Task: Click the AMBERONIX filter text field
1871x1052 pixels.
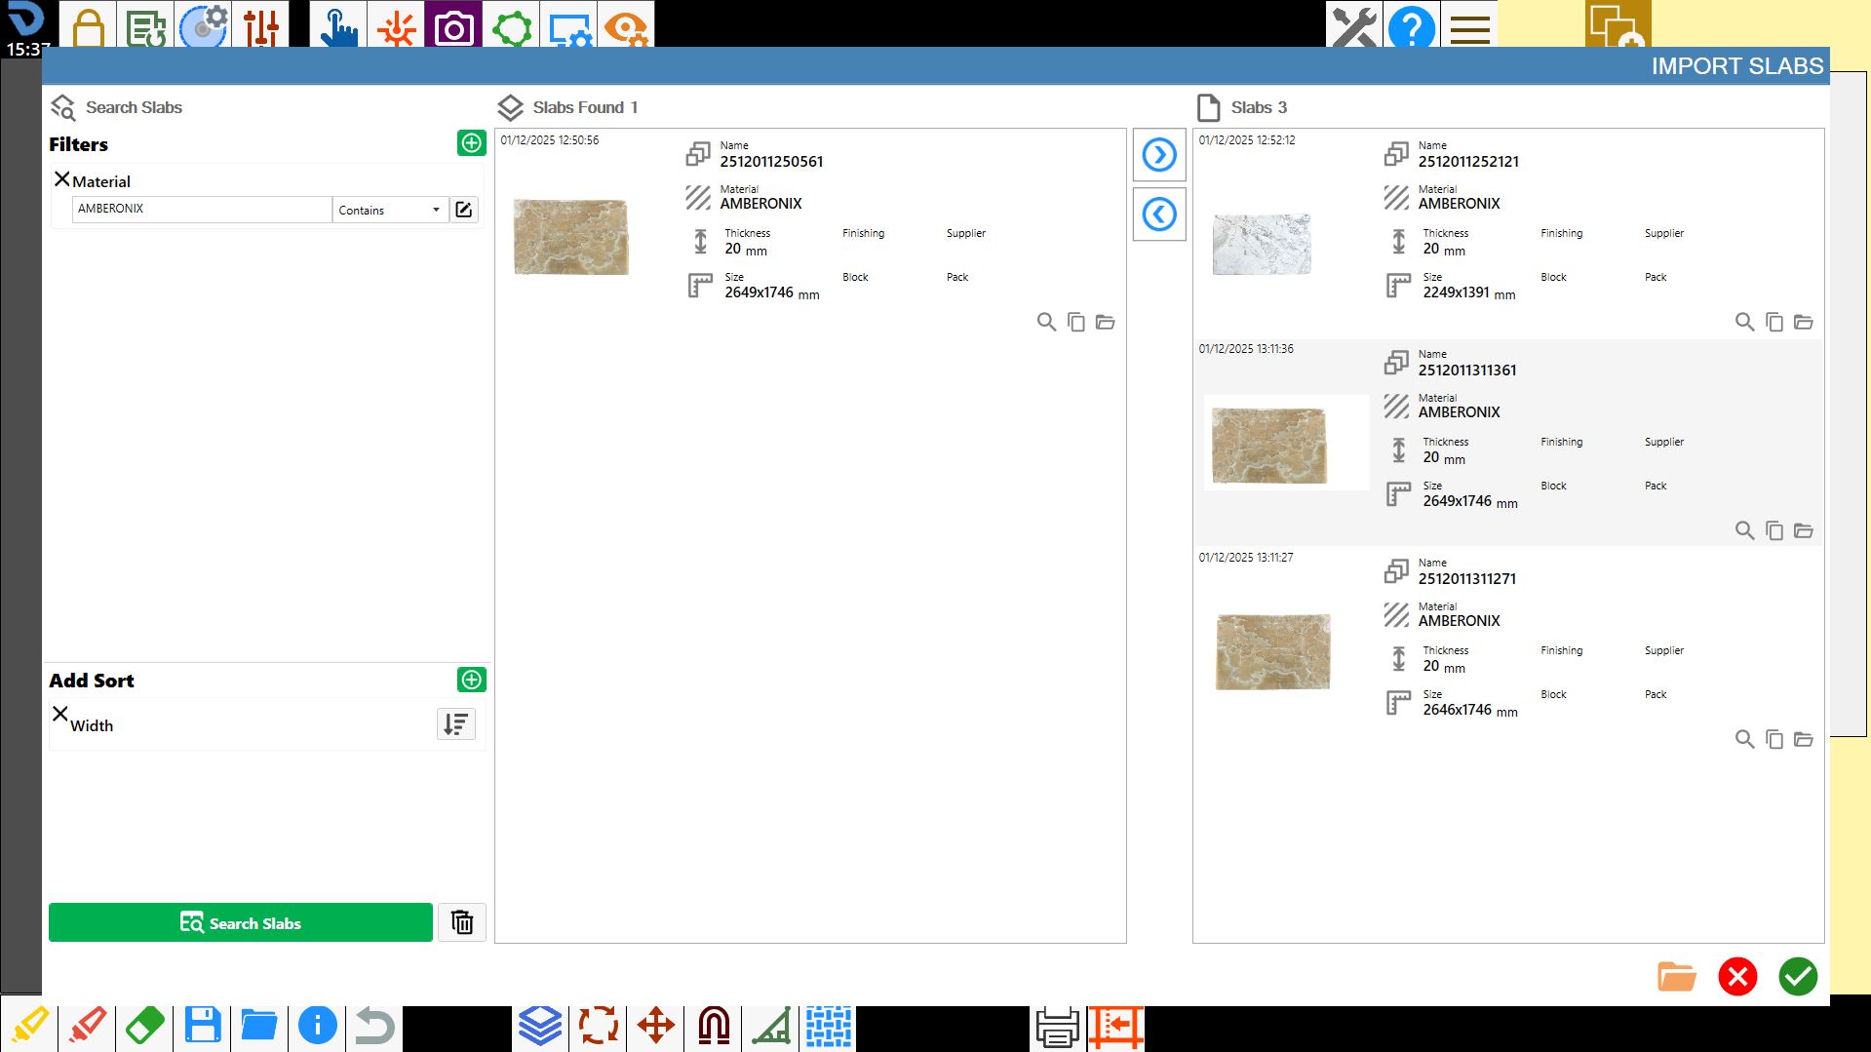Action: pos(202,209)
